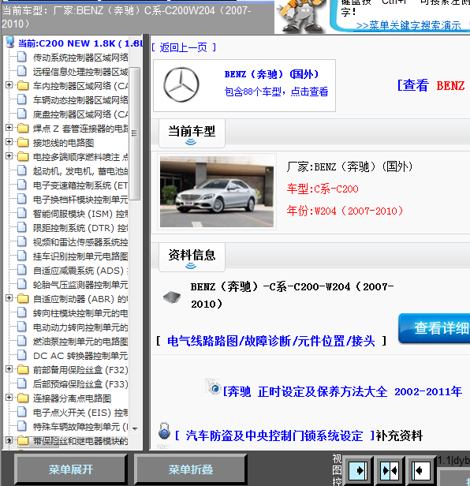Click the 菜单展开 button
This screenshot has height=486, width=470.
pyautogui.click(x=71, y=469)
